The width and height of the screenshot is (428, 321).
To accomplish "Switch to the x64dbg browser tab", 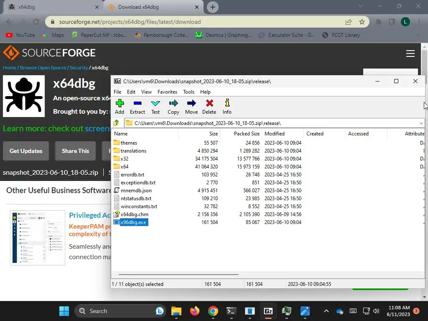I will click(51, 7).
